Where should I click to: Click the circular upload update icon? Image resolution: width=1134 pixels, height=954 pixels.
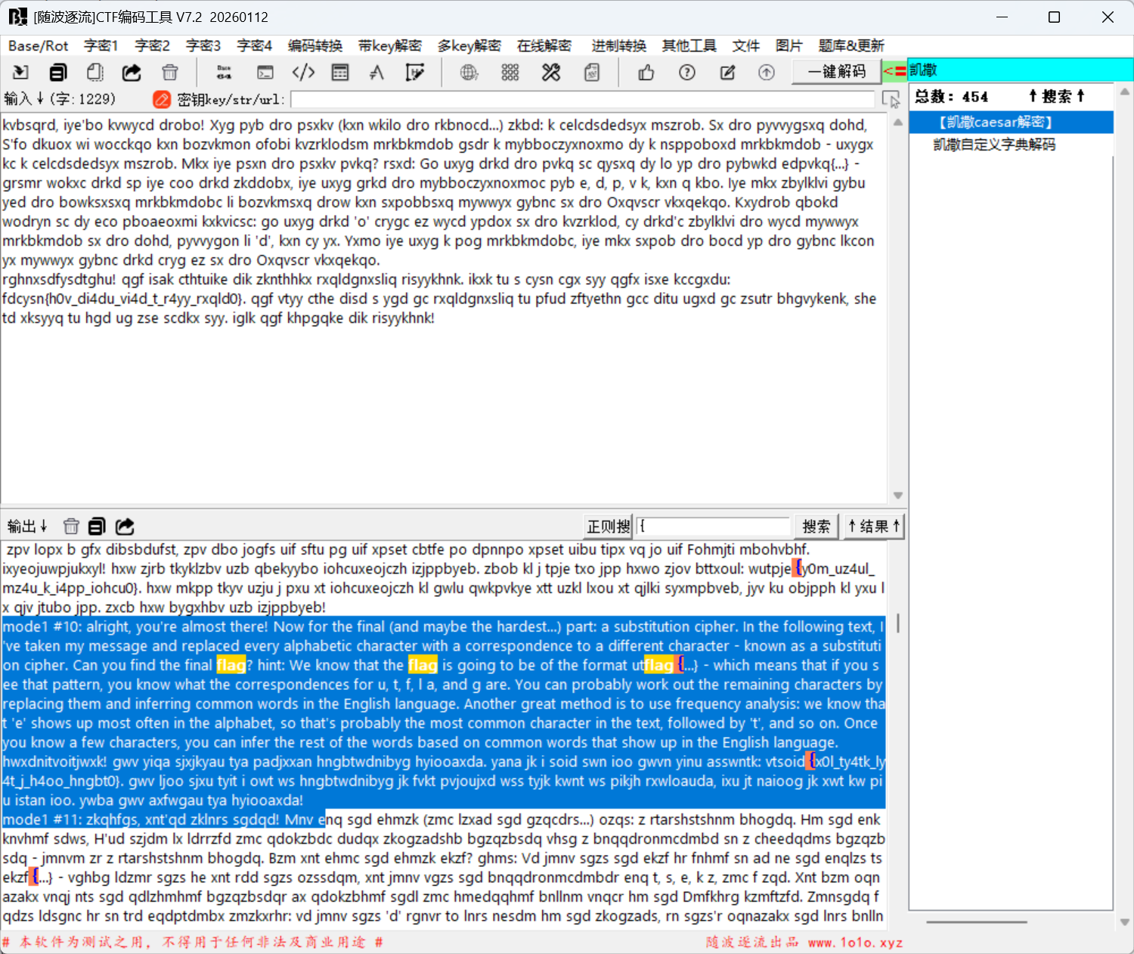point(766,72)
